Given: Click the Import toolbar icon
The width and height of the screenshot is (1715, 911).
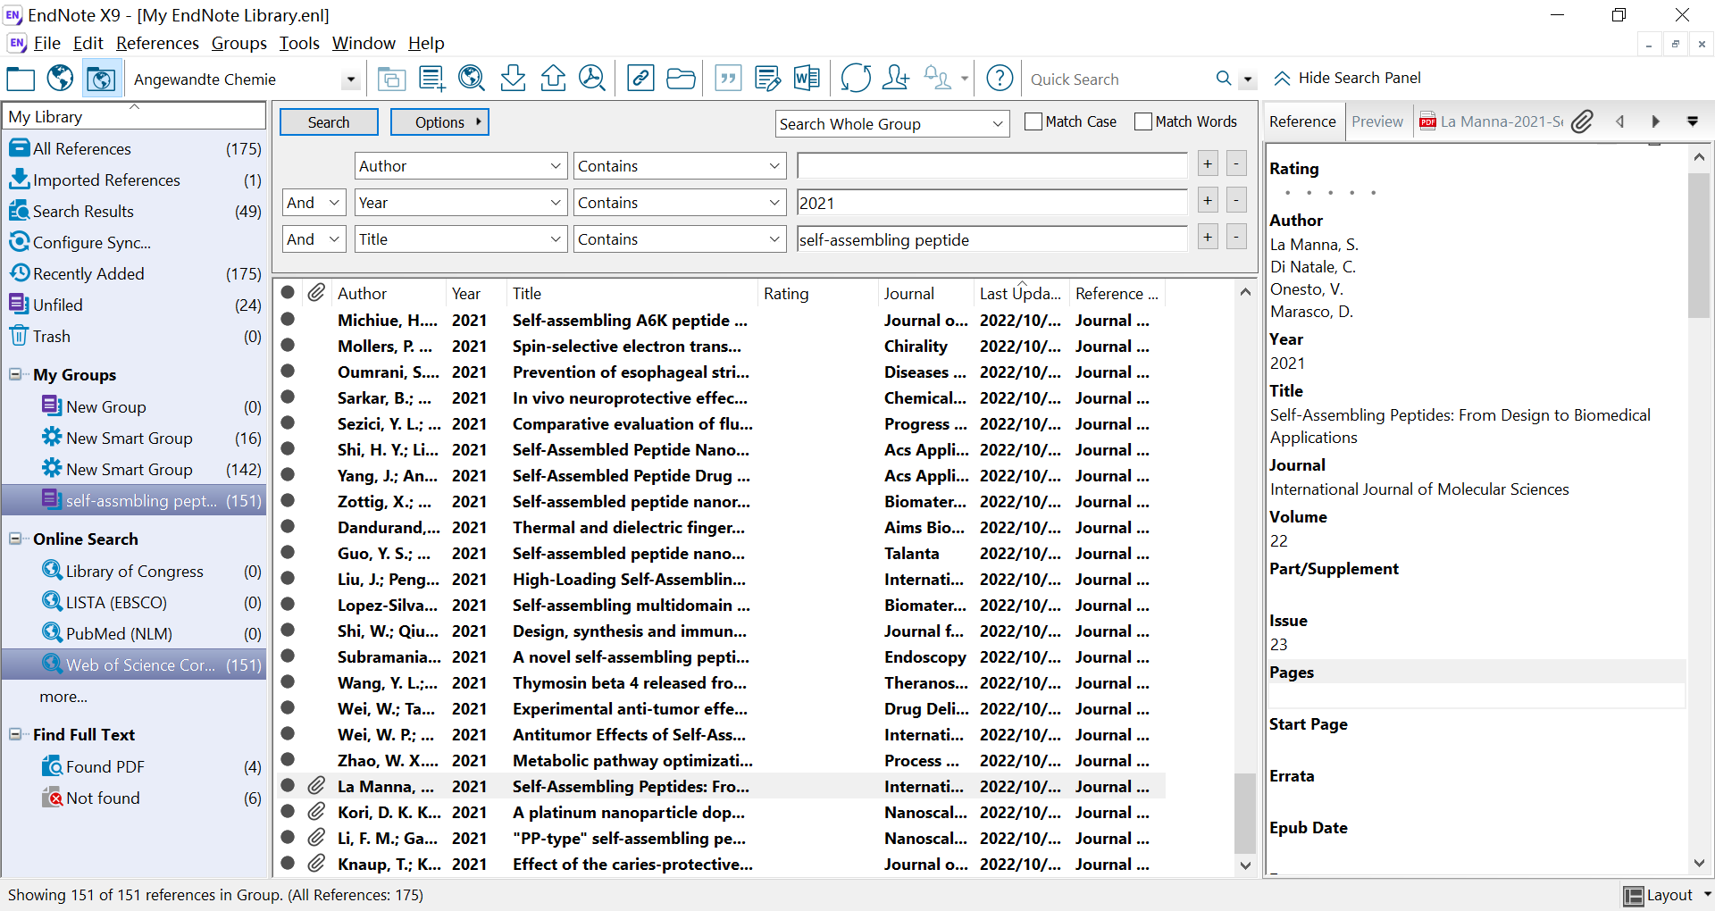Looking at the screenshot, I should click(513, 79).
